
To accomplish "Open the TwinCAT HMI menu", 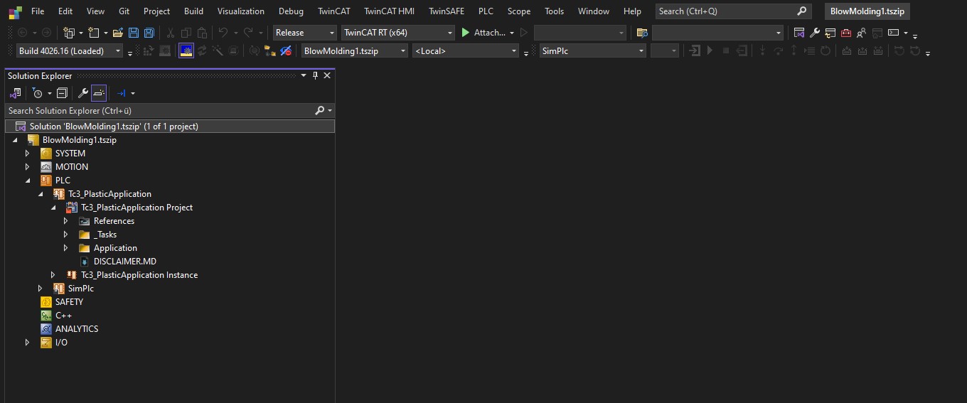I will tap(389, 11).
